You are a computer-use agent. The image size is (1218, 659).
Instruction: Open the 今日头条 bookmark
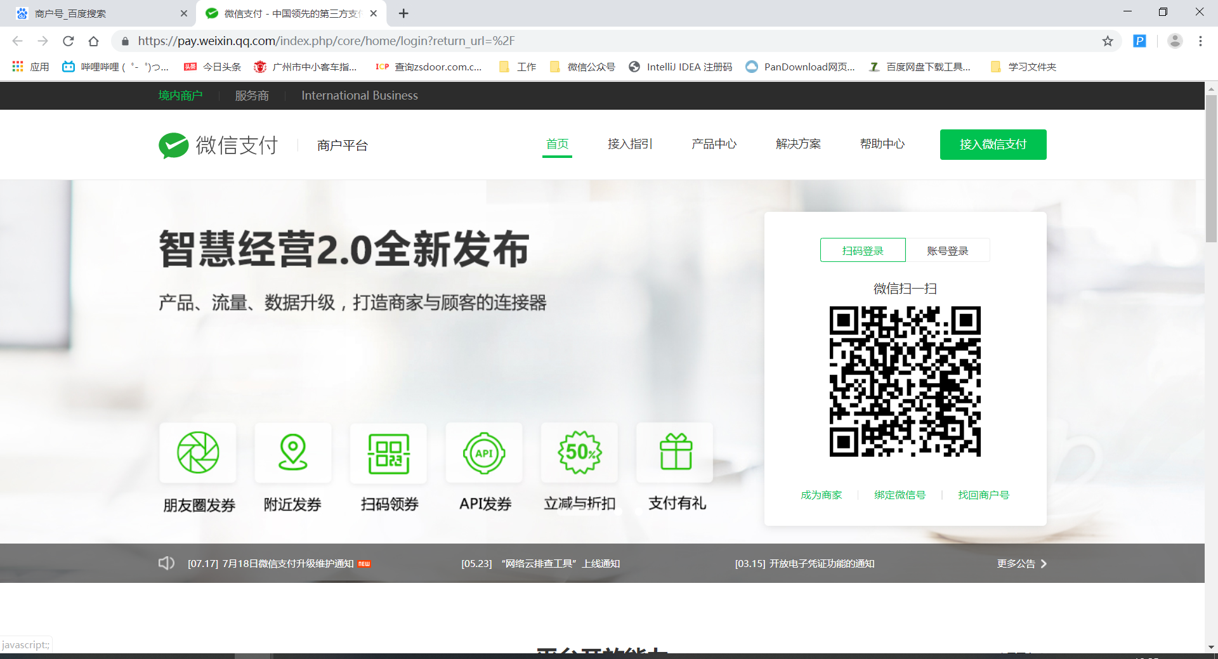point(213,67)
